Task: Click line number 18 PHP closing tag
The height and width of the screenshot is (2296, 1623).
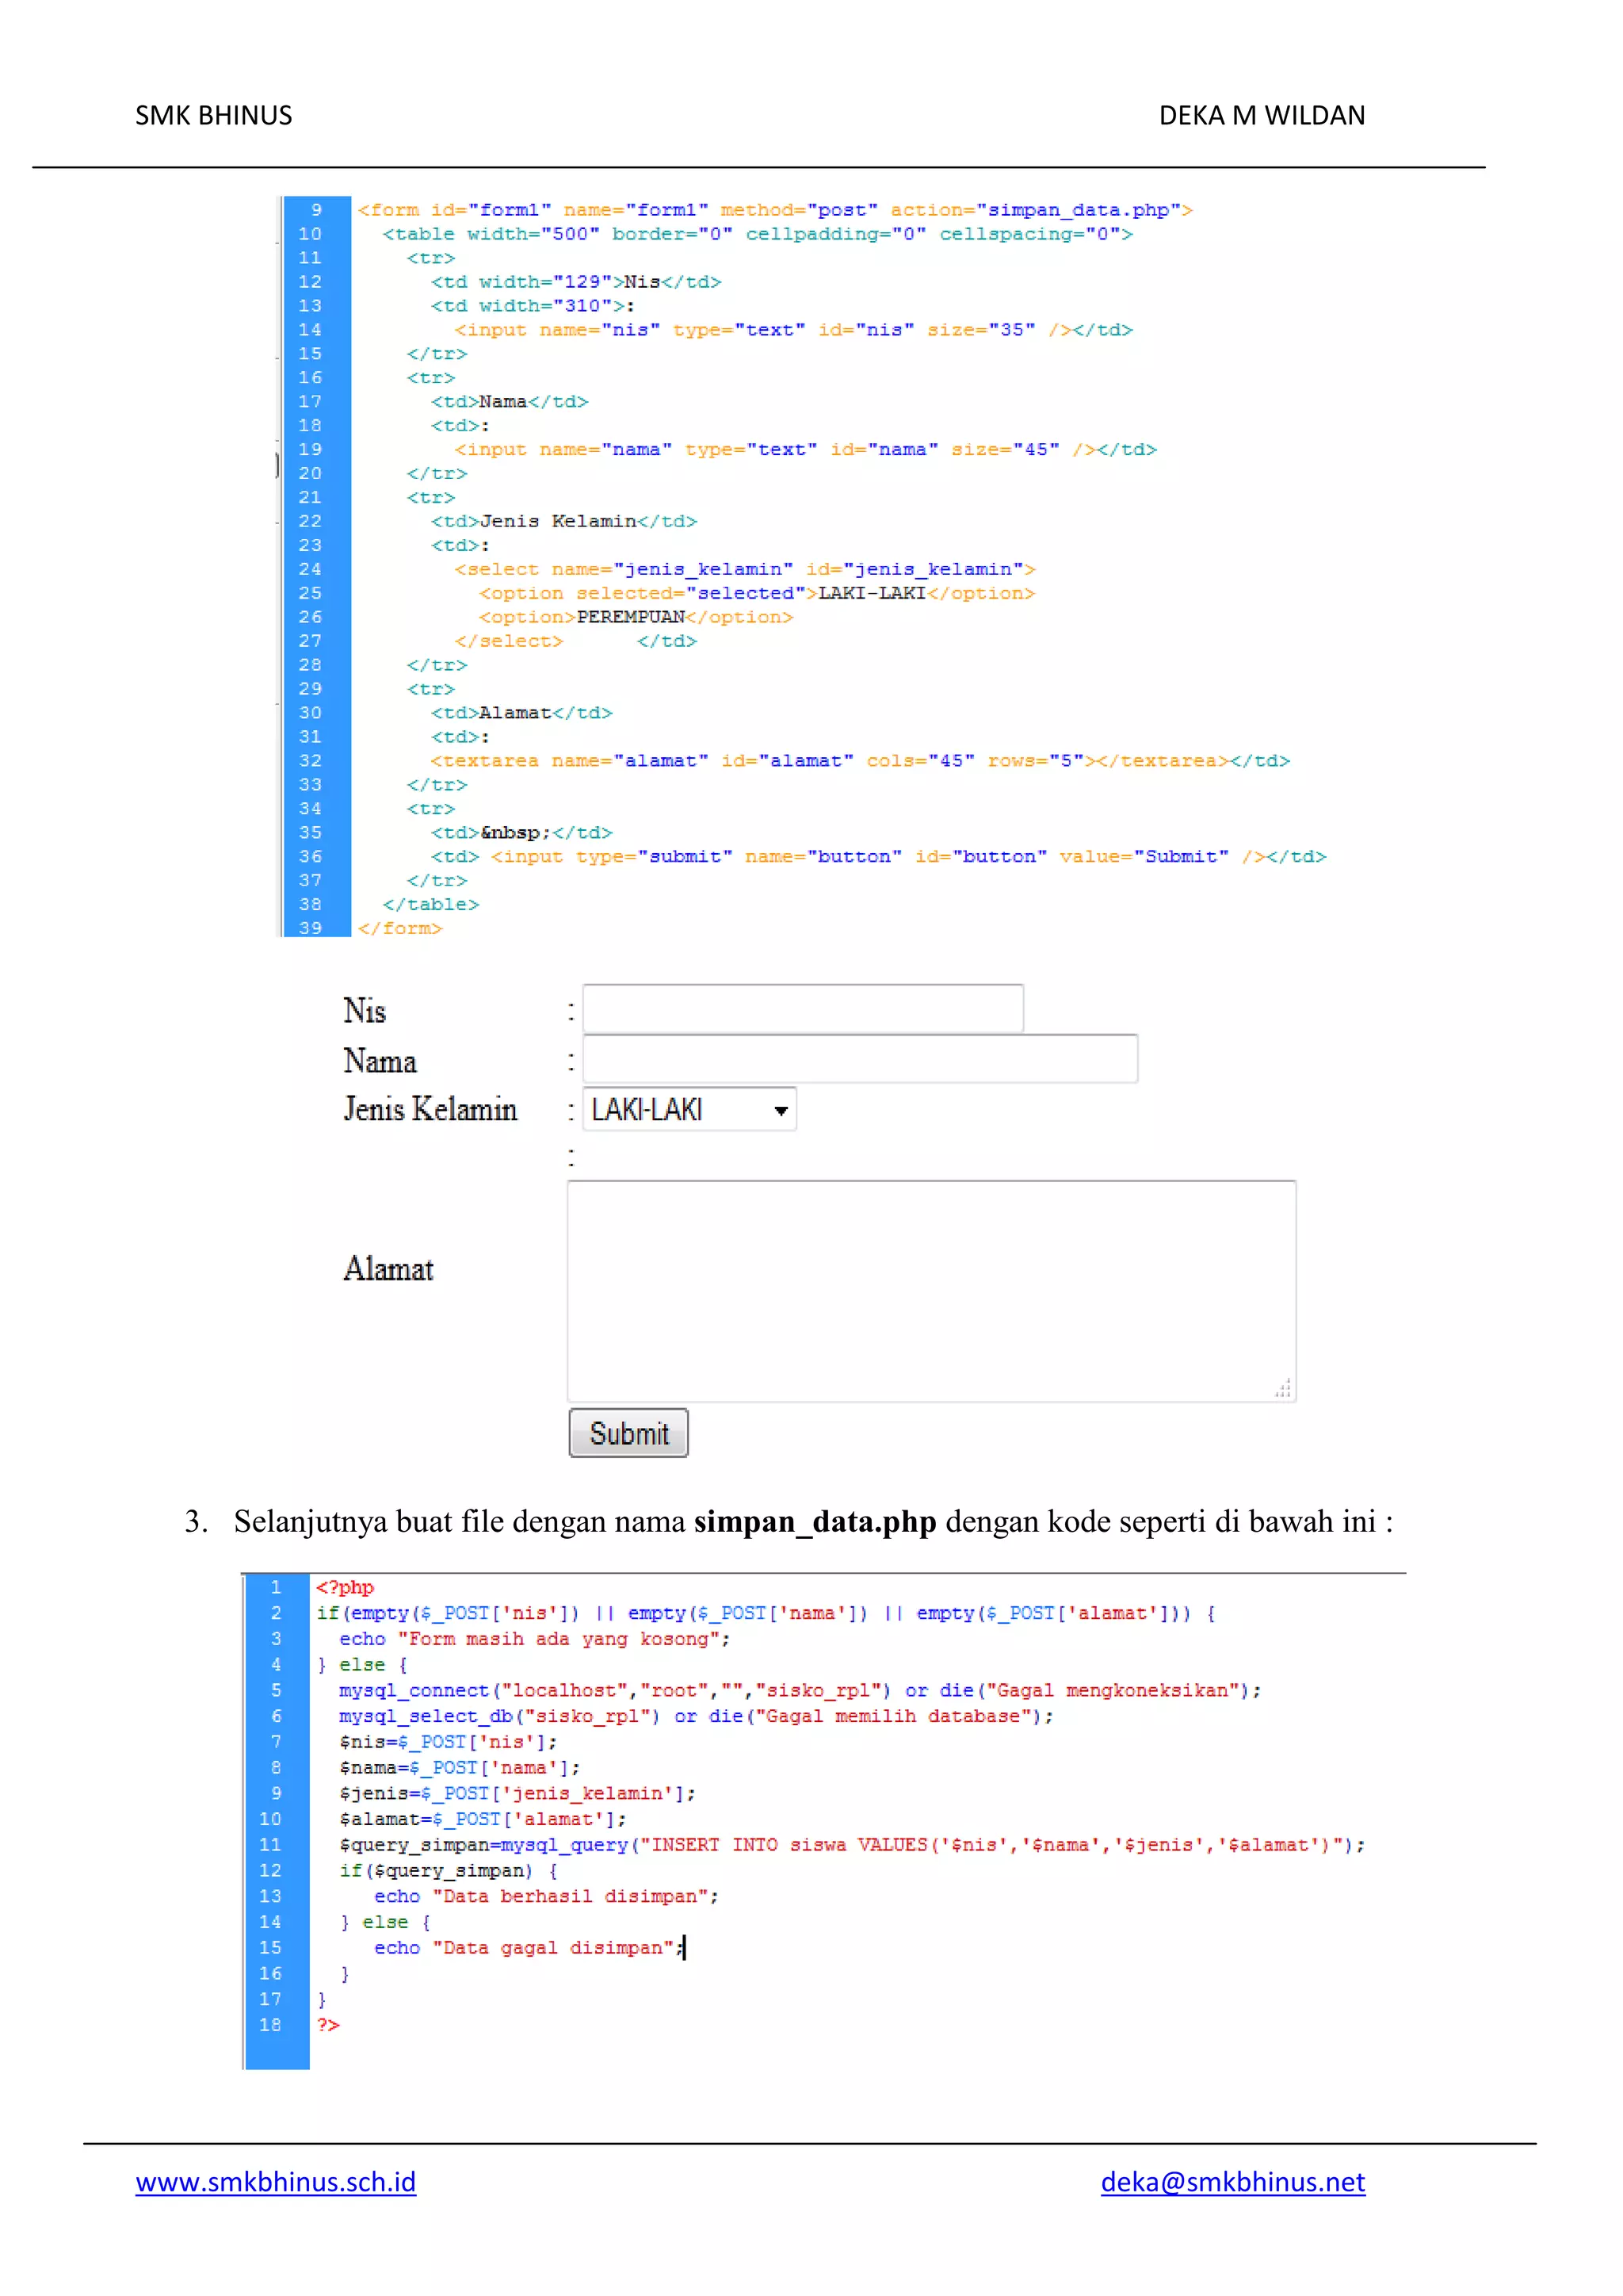Action: pos(269,2024)
